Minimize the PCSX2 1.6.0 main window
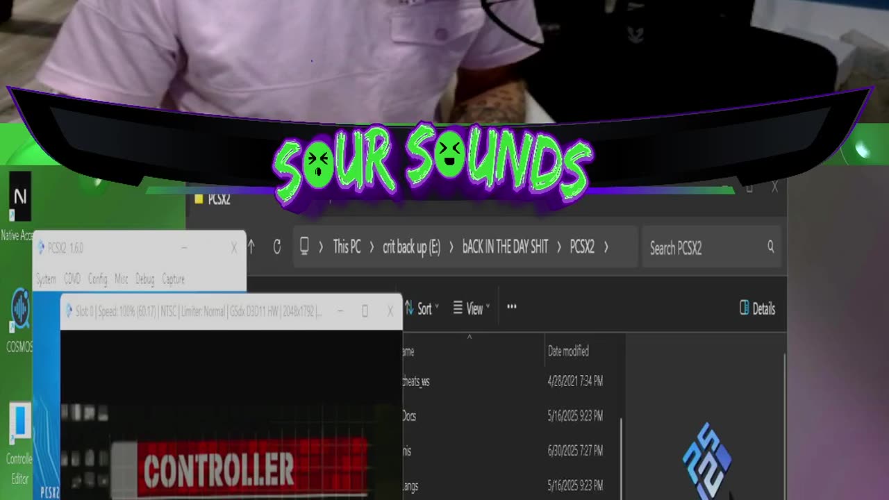889x500 pixels. click(x=184, y=248)
